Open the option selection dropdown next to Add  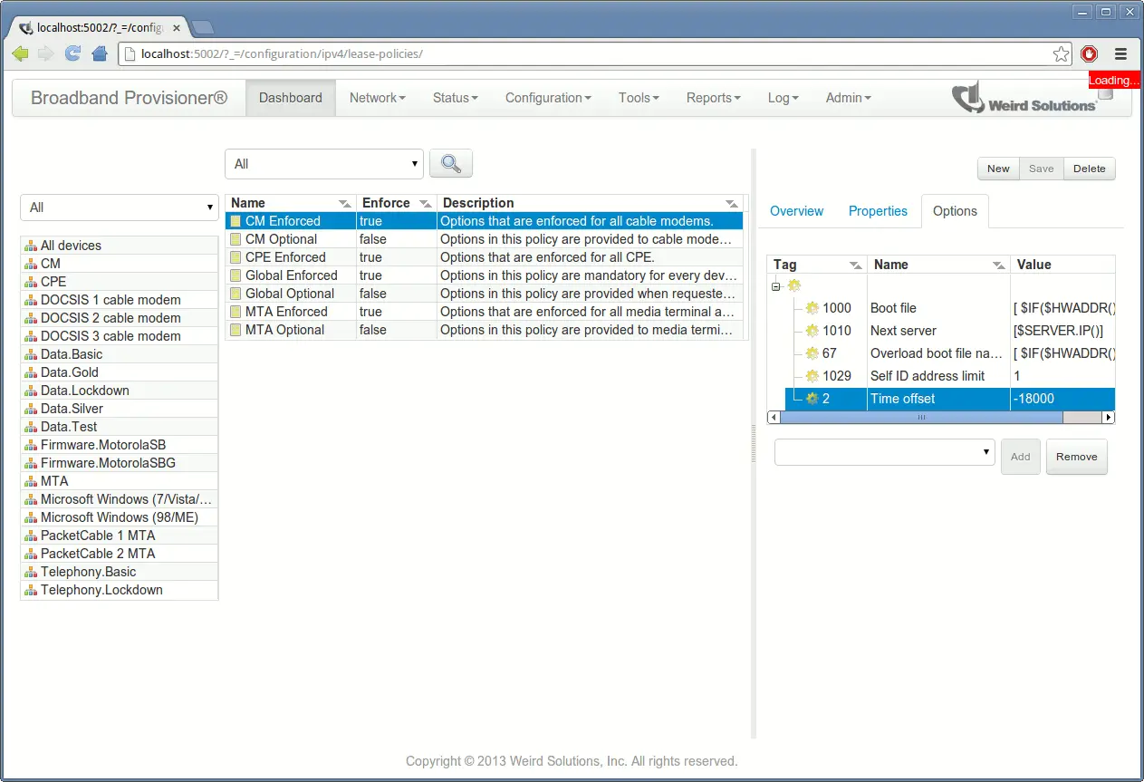click(x=883, y=451)
